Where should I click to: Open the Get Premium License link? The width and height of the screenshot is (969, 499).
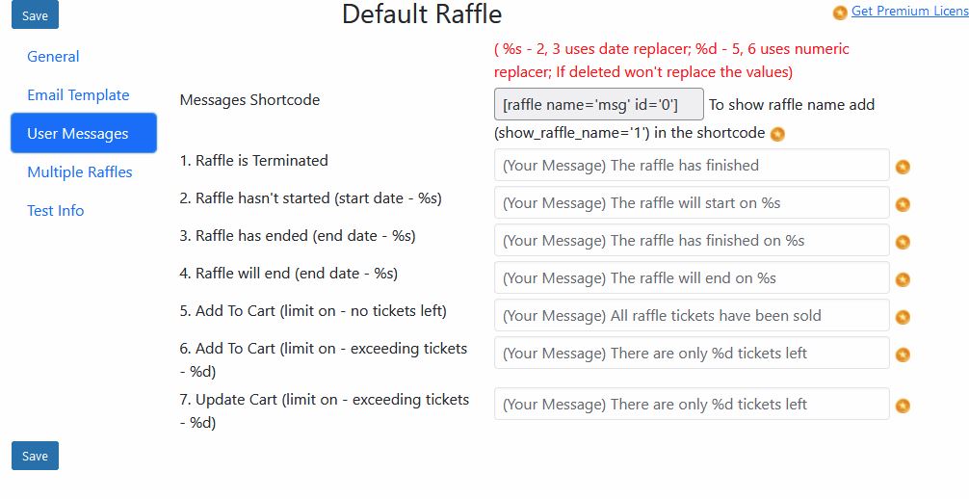click(909, 11)
